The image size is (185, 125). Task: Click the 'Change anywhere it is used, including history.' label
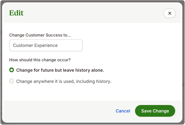click(64, 81)
